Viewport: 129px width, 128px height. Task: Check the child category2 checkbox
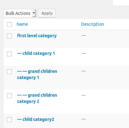pos(9,120)
